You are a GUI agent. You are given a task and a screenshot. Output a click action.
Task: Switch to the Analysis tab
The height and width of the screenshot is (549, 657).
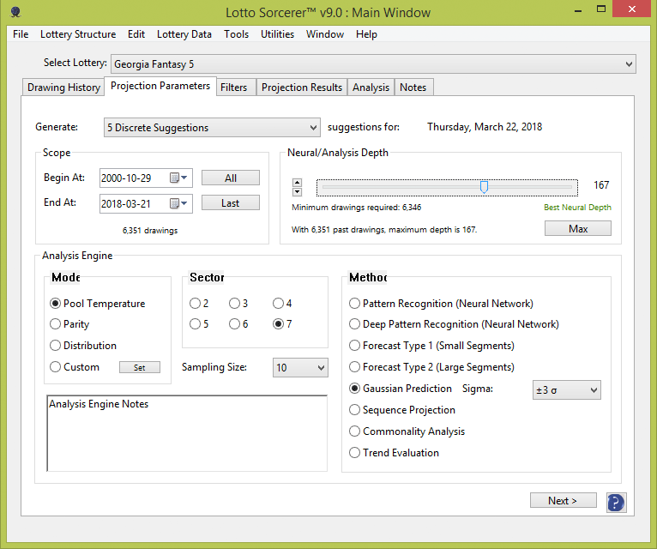pyautogui.click(x=371, y=87)
